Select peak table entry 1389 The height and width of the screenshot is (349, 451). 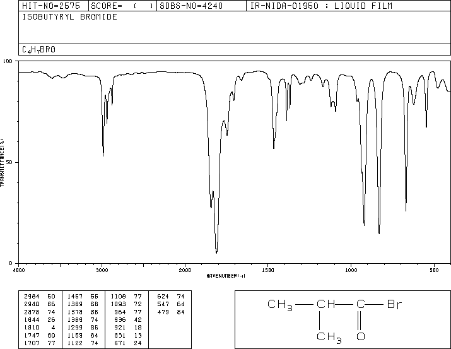tap(75, 304)
